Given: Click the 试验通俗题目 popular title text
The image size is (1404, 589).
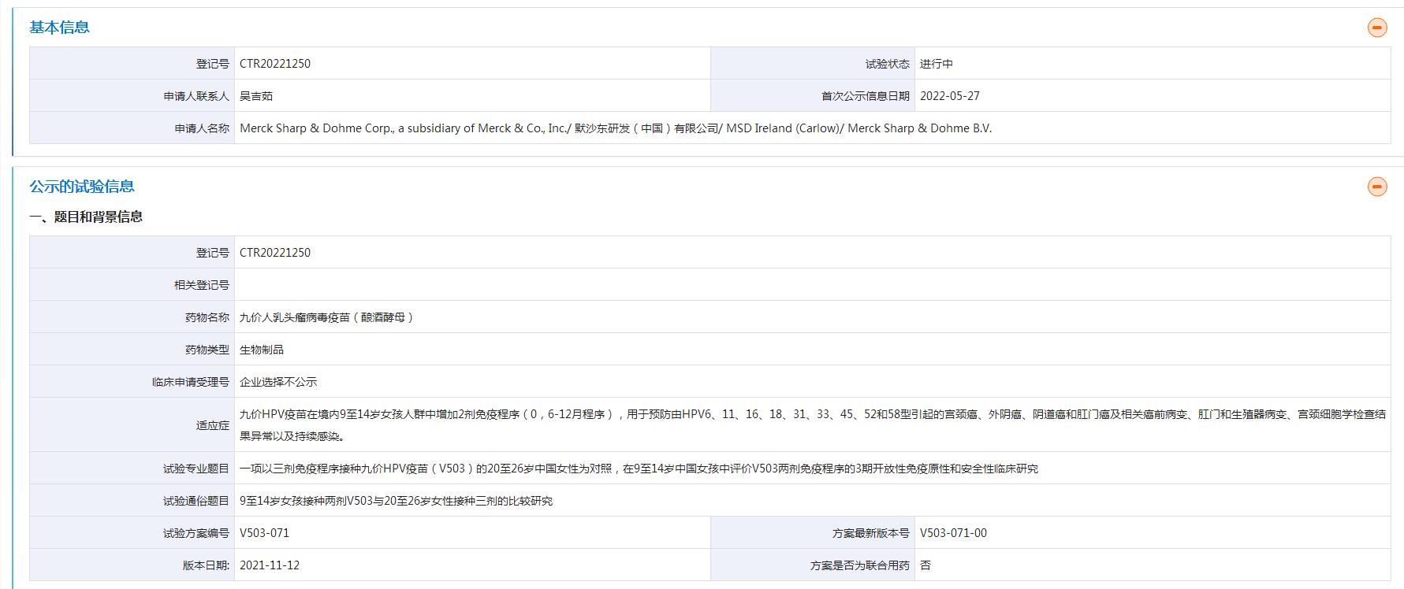Looking at the screenshot, I should coord(396,501).
